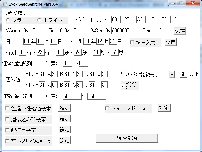Click end minute field 59

coord(78,52)
